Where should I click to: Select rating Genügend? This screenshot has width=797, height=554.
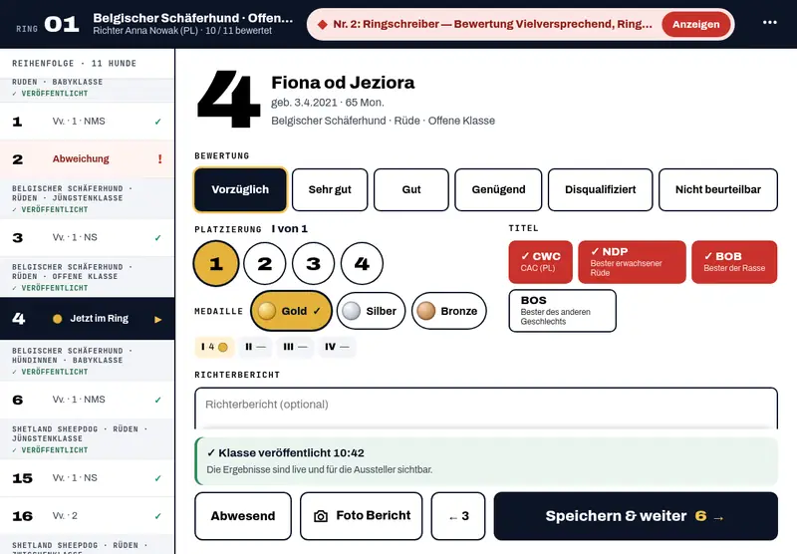pyautogui.click(x=499, y=189)
